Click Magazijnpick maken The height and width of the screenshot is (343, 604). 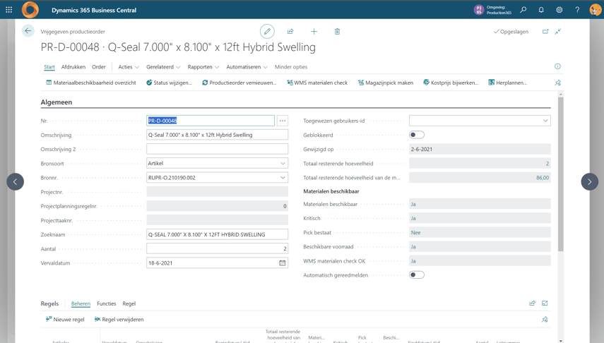[386, 83]
